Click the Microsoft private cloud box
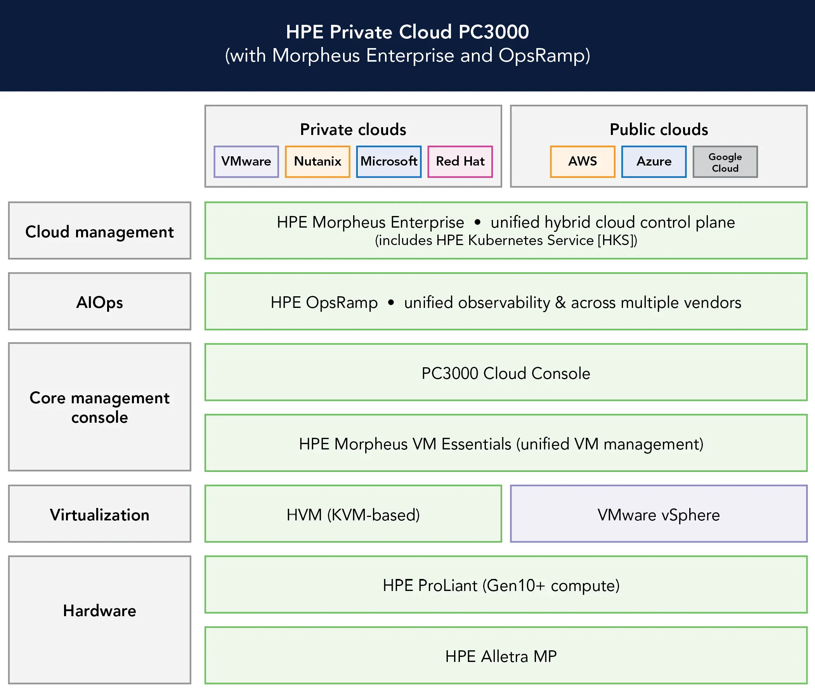Image resolution: width=815 pixels, height=698 pixels. 388,162
